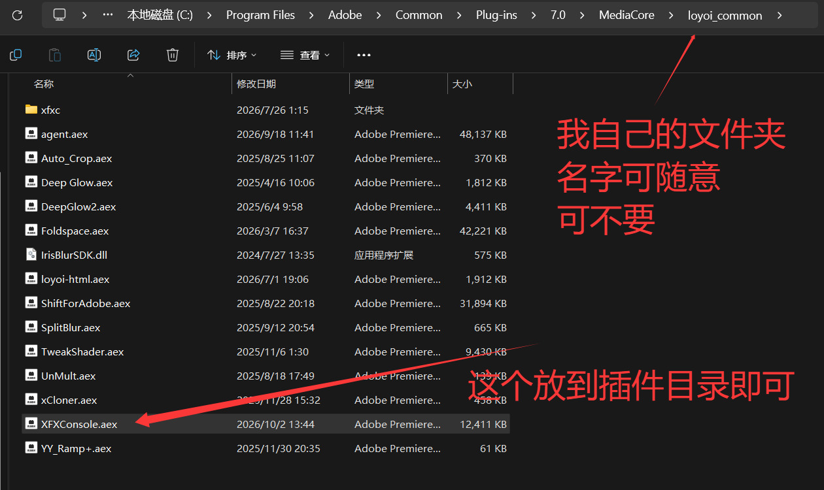Go to Common folder in breadcrumb
824x490 pixels.
(x=419, y=15)
